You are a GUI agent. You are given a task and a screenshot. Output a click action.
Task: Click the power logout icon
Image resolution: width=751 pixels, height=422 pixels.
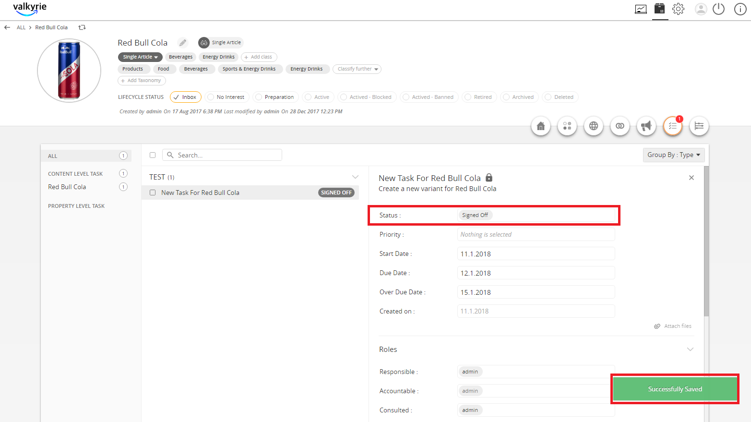coord(718,9)
